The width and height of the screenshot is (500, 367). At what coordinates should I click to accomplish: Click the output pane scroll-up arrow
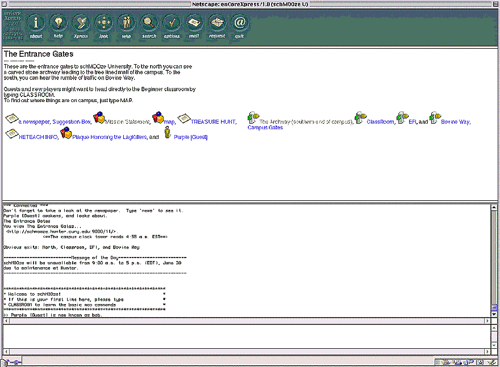(x=494, y=207)
